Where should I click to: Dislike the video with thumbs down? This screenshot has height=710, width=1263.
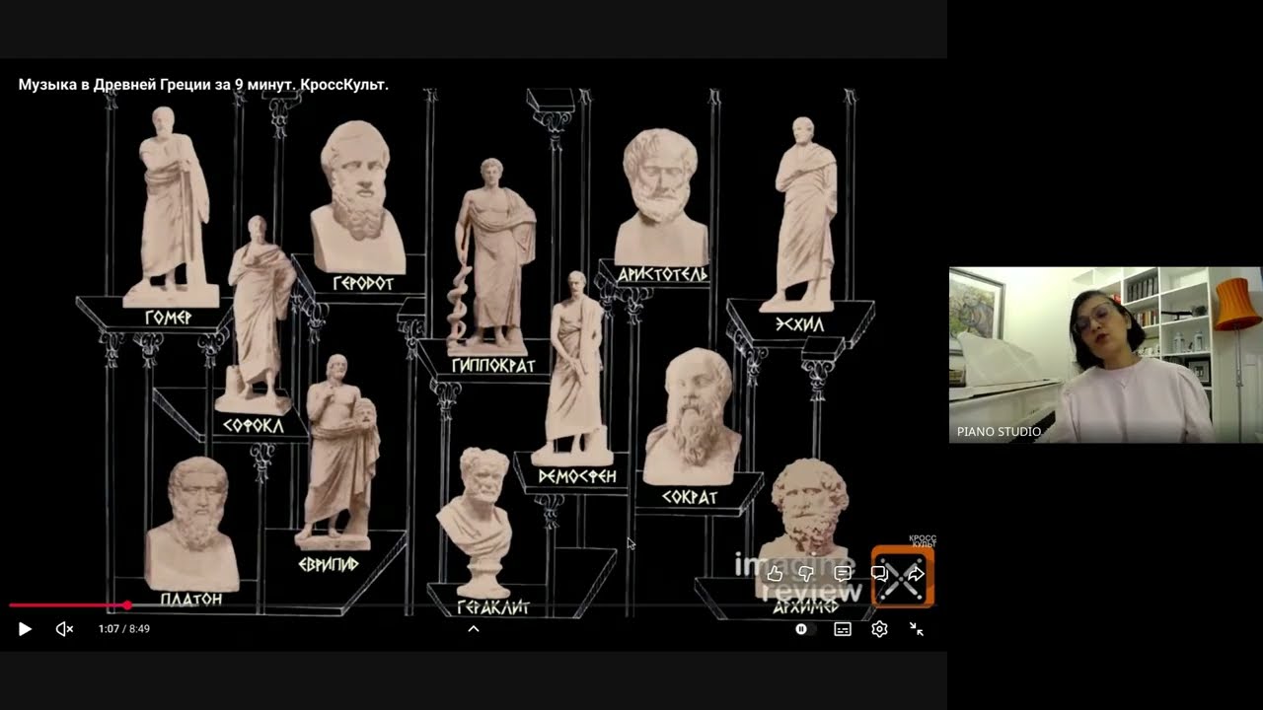pos(806,573)
